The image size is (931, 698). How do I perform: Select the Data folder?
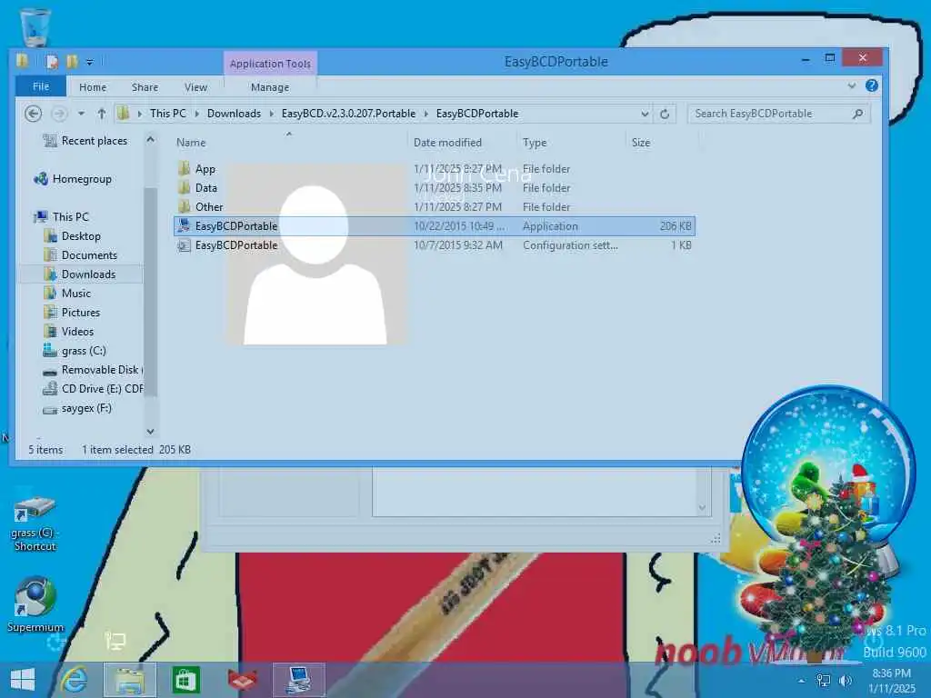[x=434, y=187]
